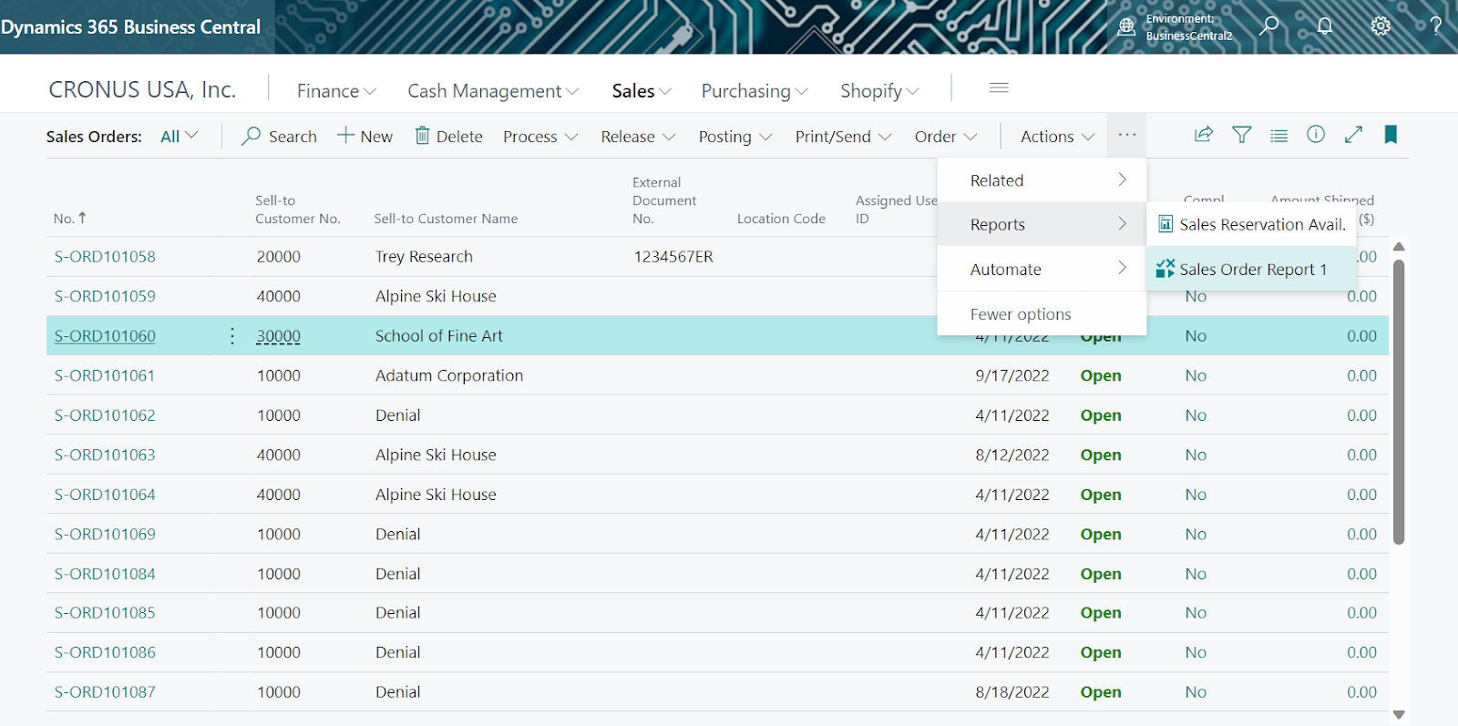Open the notifications bell
The width and height of the screenshot is (1458, 726).
point(1325,26)
